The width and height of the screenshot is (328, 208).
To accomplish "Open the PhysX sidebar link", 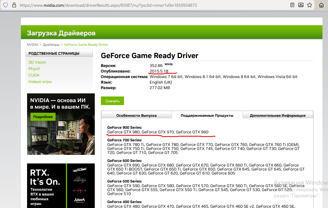I will point(34,69).
